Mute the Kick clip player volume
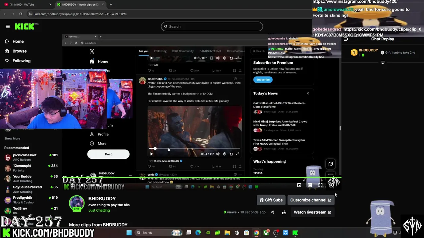The width and height of the screenshot is (424, 238). coord(83,185)
